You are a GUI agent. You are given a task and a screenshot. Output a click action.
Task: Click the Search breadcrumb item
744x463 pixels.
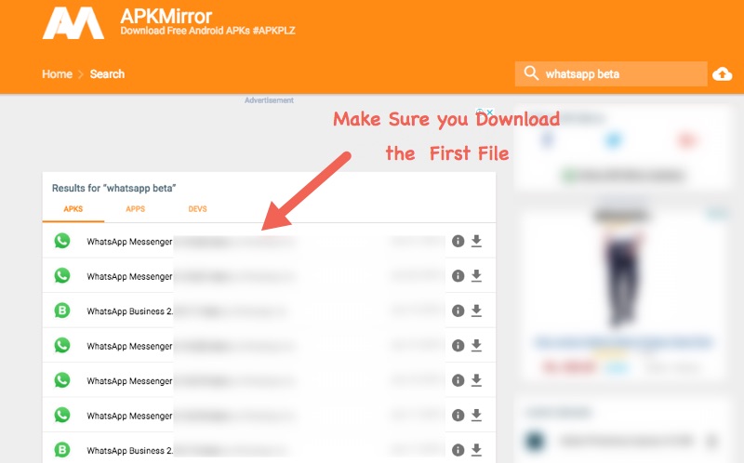click(x=107, y=74)
